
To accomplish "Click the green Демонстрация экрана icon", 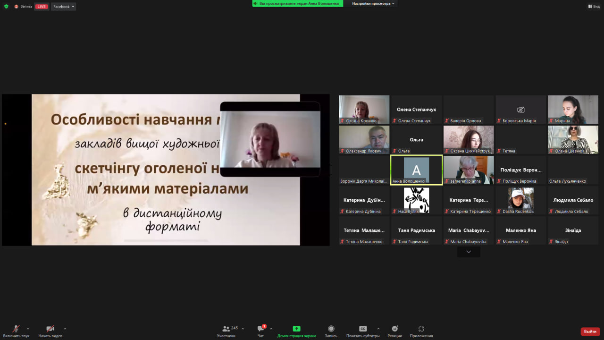I will click(x=296, y=329).
